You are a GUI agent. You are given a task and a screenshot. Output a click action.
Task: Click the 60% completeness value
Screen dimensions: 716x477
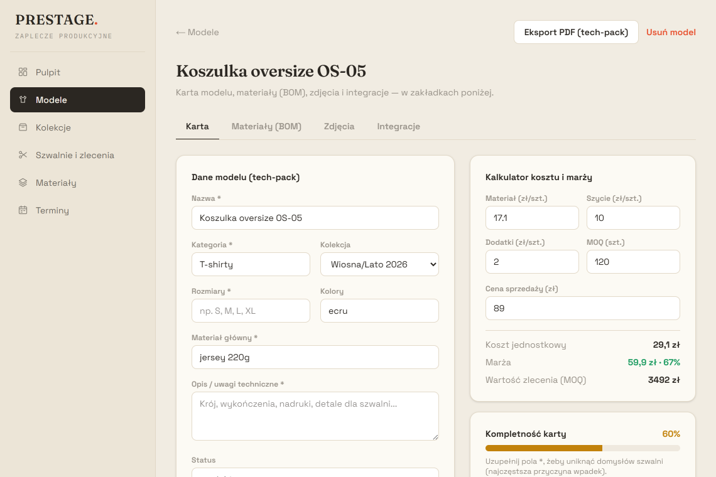pos(671,434)
